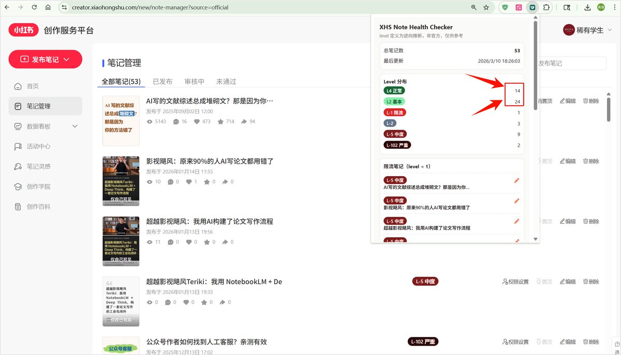Open site information icon in the address bar
621x355 pixels.
point(64,7)
